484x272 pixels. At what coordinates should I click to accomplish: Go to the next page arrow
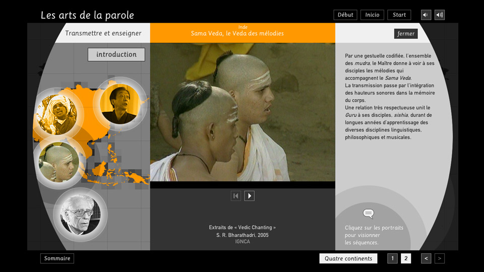tap(440, 258)
